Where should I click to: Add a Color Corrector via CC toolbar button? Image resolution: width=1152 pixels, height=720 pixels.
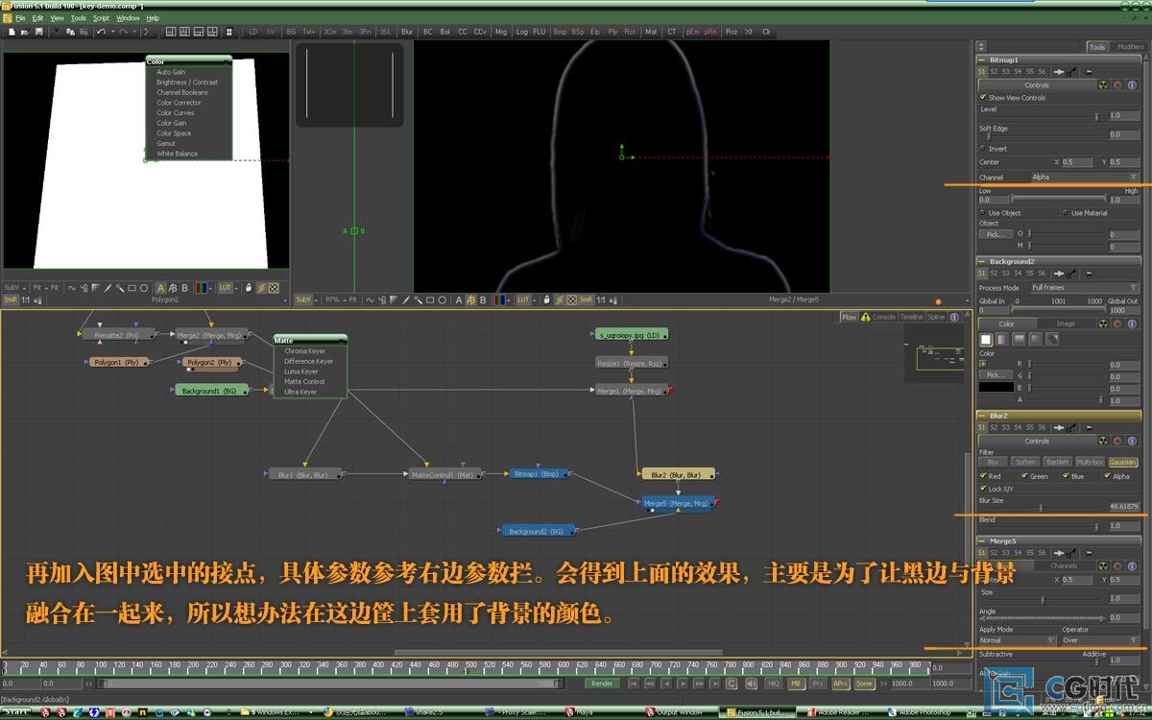click(x=463, y=32)
